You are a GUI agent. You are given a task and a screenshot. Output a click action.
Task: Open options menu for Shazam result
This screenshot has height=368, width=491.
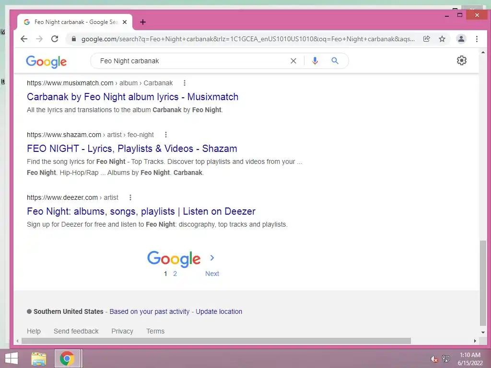pyautogui.click(x=165, y=135)
